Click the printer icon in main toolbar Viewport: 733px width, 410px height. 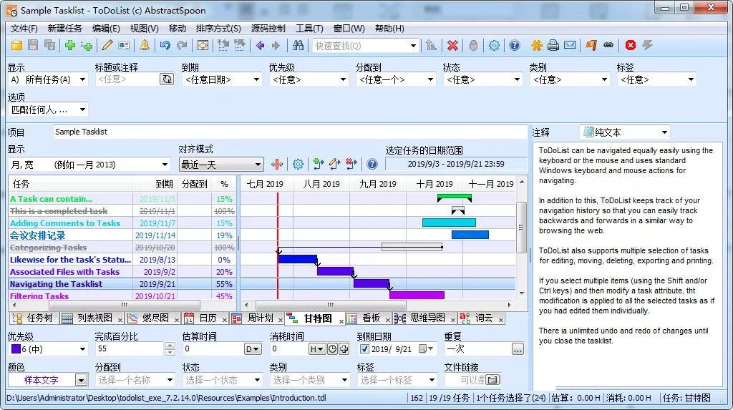tap(553, 45)
